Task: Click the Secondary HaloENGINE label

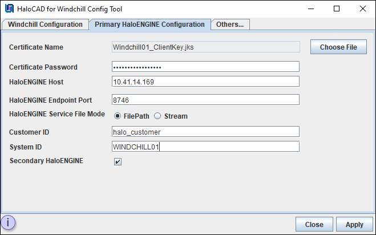Action: (x=46, y=161)
